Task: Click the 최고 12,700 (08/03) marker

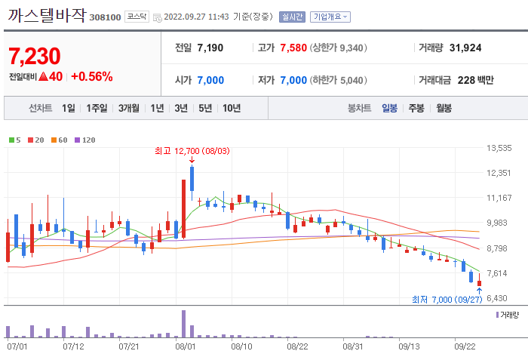Action: (192, 151)
